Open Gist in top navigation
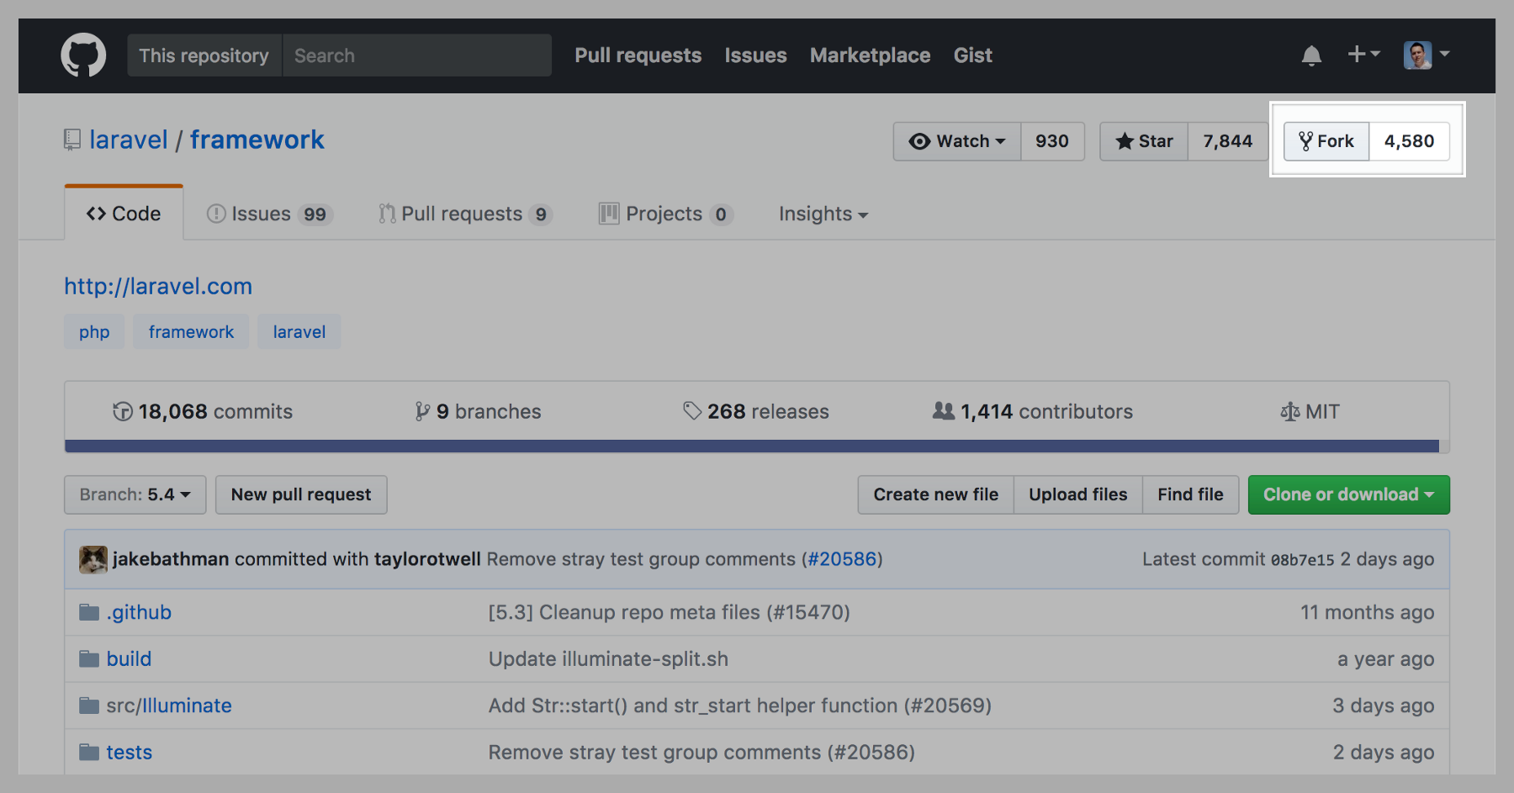The height and width of the screenshot is (793, 1514). click(x=973, y=56)
